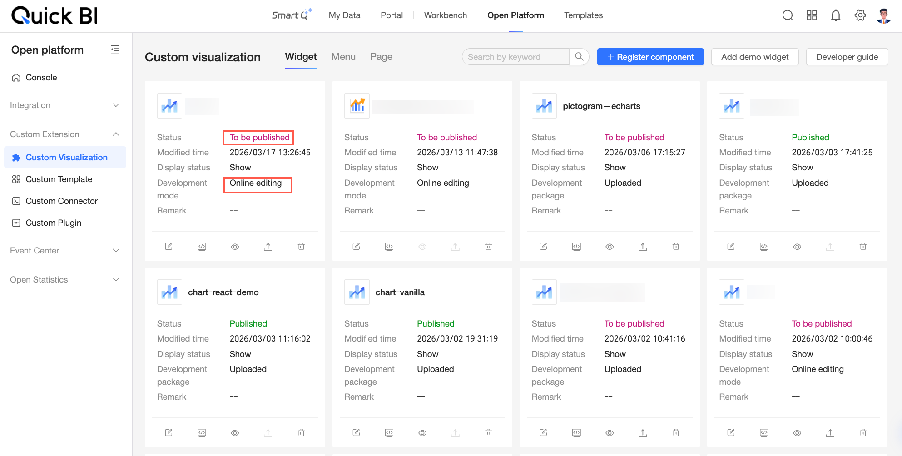902x456 pixels.
Task: Open code editor for widget modified 2026/03/13 11:47:38
Action: pos(389,246)
